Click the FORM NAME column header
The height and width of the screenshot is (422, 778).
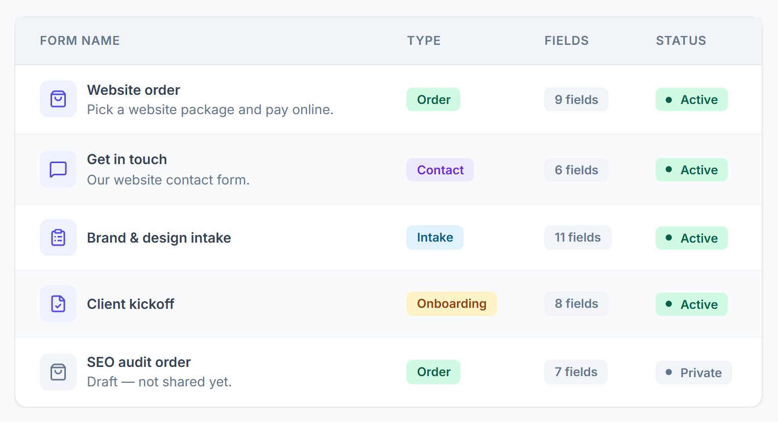point(80,41)
